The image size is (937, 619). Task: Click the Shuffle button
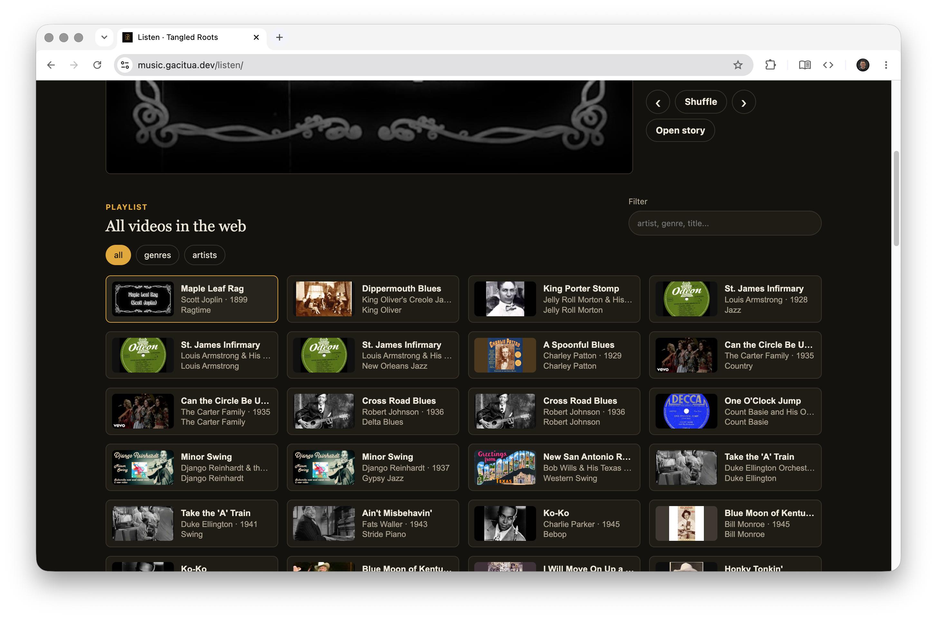click(x=700, y=102)
